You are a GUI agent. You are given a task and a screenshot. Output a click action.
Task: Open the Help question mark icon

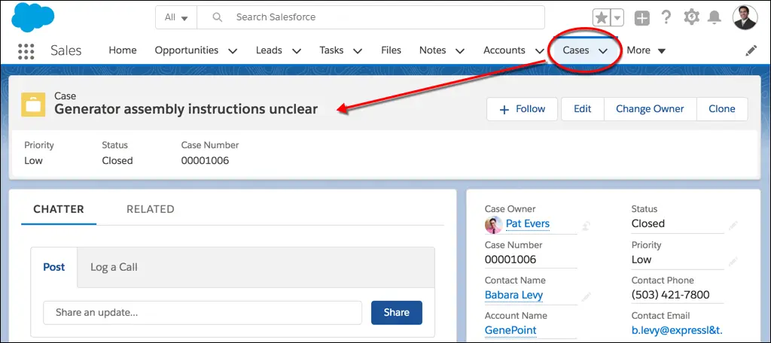coord(666,18)
